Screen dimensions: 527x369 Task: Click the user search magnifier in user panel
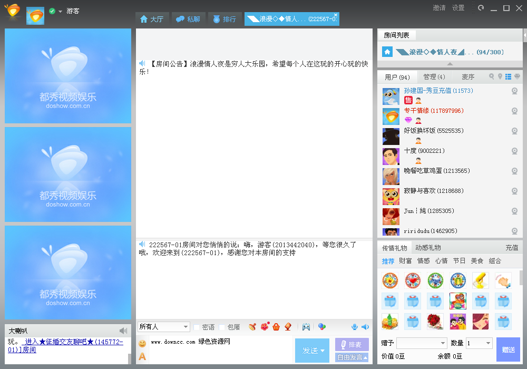tap(492, 76)
